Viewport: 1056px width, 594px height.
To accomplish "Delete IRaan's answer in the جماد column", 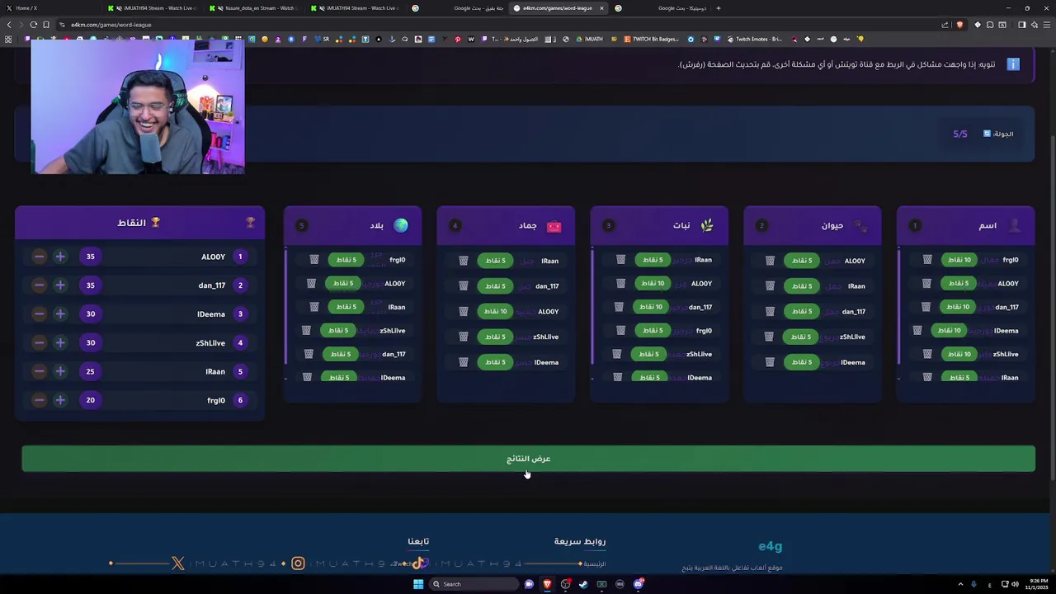I will point(464,261).
